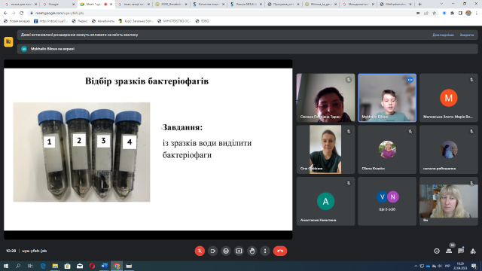The width and height of the screenshot is (482, 271).
Task: Select Mykhailo Bilous video tile
Action: tap(387, 98)
